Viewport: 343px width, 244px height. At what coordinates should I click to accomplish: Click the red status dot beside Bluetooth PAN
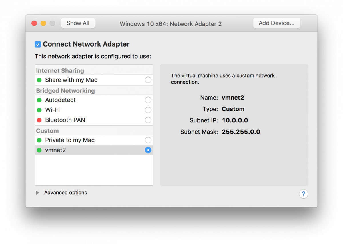pyautogui.click(x=39, y=120)
